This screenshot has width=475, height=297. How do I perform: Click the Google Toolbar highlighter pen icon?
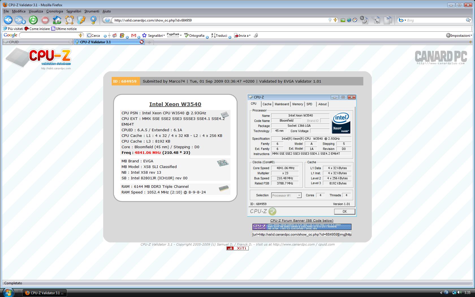coord(256,35)
